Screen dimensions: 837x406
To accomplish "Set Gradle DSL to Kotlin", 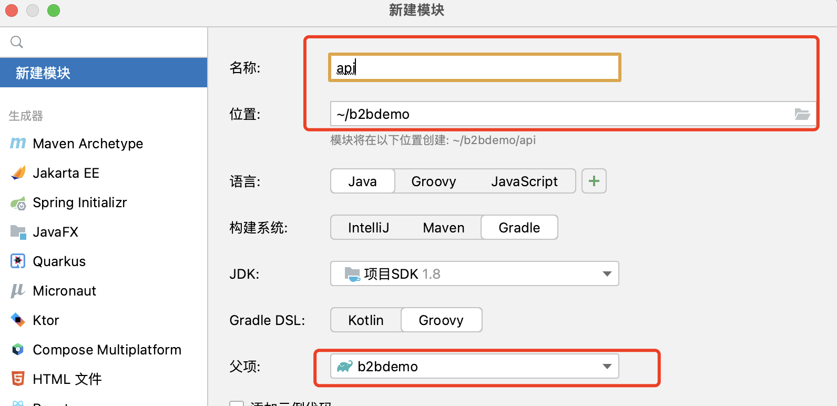I will [x=366, y=320].
